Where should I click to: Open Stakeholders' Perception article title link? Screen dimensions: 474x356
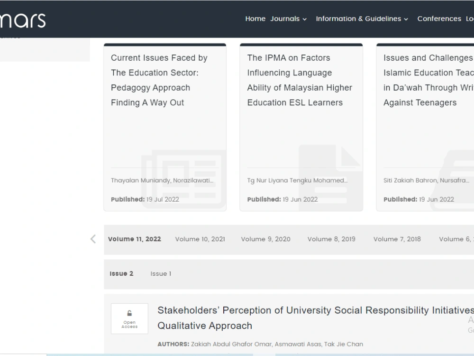316,318
